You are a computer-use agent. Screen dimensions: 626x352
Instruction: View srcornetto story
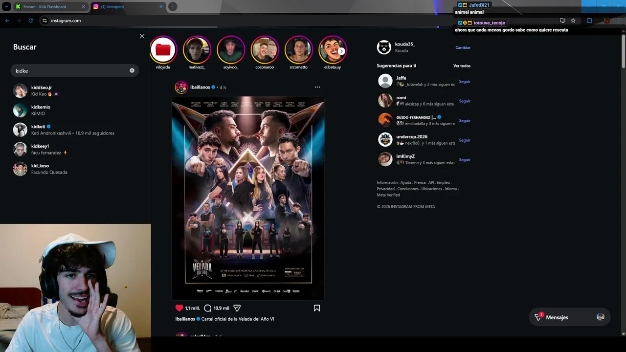click(298, 49)
